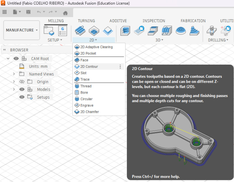
Task: Switch to the ADDITIVE tab
Action: (x=118, y=21)
